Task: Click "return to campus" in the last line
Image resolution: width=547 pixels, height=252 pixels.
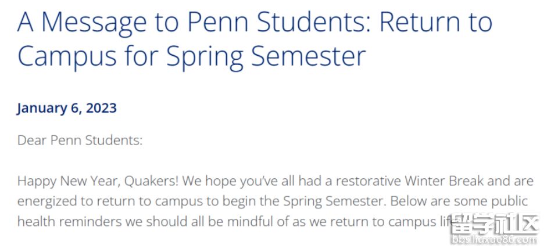Action: click(378, 222)
